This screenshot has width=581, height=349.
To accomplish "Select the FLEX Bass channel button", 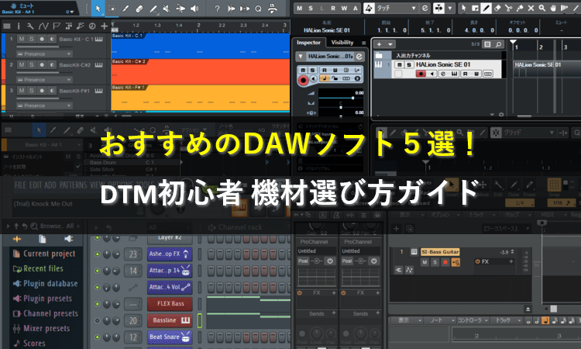I will coord(170,304).
